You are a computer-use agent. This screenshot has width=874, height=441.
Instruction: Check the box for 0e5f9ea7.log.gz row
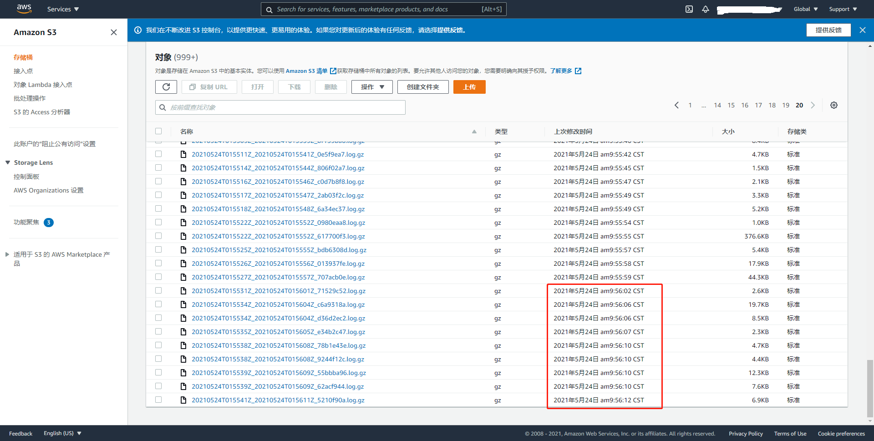pyautogui.click(x=158, y=154)
